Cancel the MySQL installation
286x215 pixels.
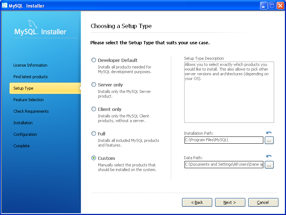tap(263, 202)
